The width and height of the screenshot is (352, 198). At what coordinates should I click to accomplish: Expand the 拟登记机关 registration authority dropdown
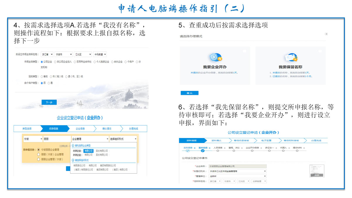pyautogui.click(x=237, y=171)
